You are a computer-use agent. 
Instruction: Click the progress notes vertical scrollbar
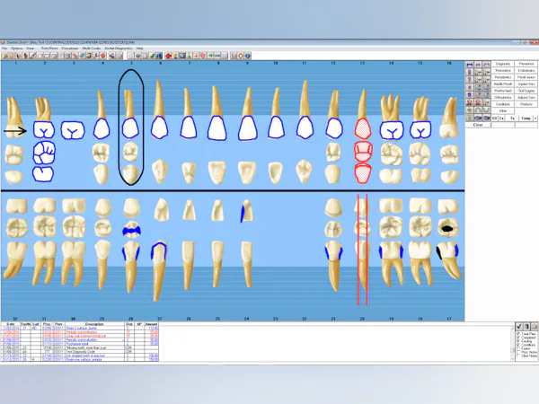pos(513,344)
